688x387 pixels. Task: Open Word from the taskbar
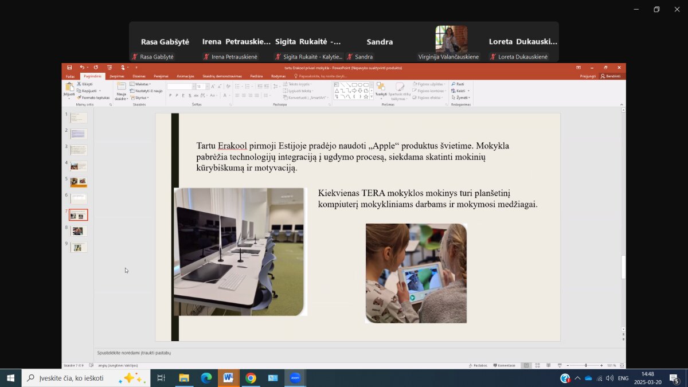pos(228,378)
